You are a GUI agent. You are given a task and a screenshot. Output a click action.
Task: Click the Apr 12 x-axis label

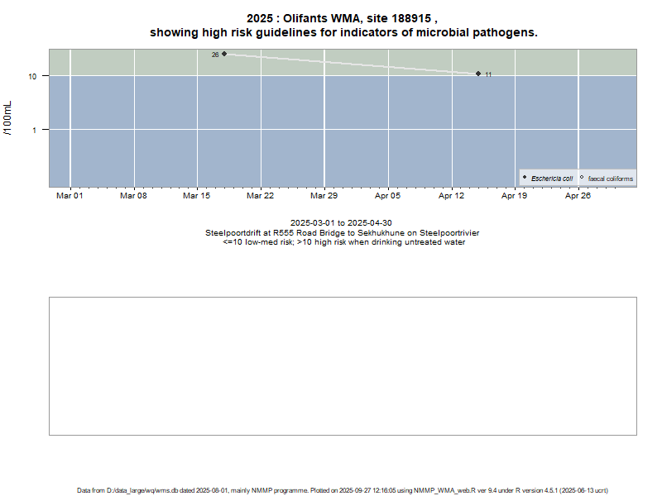pos(451,196)
